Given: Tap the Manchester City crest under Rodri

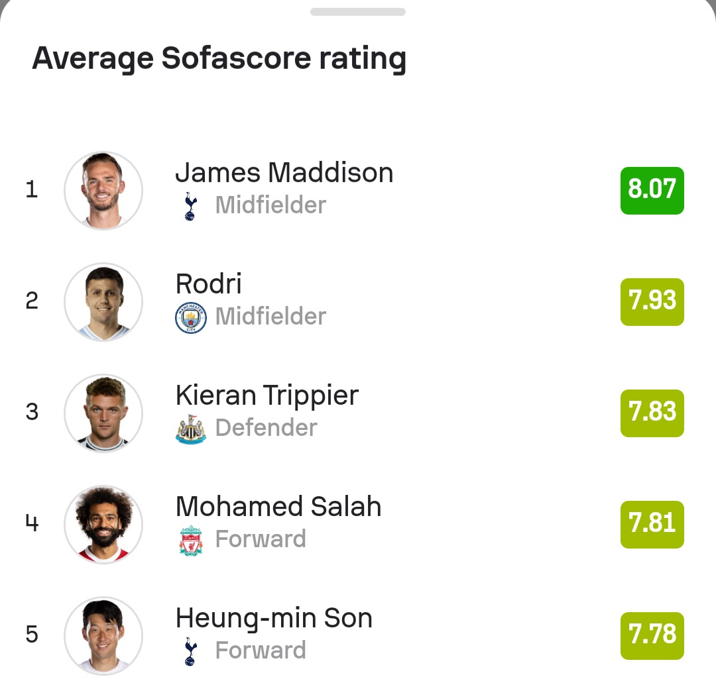Looking at the screenshot, I should click(191, 317).
